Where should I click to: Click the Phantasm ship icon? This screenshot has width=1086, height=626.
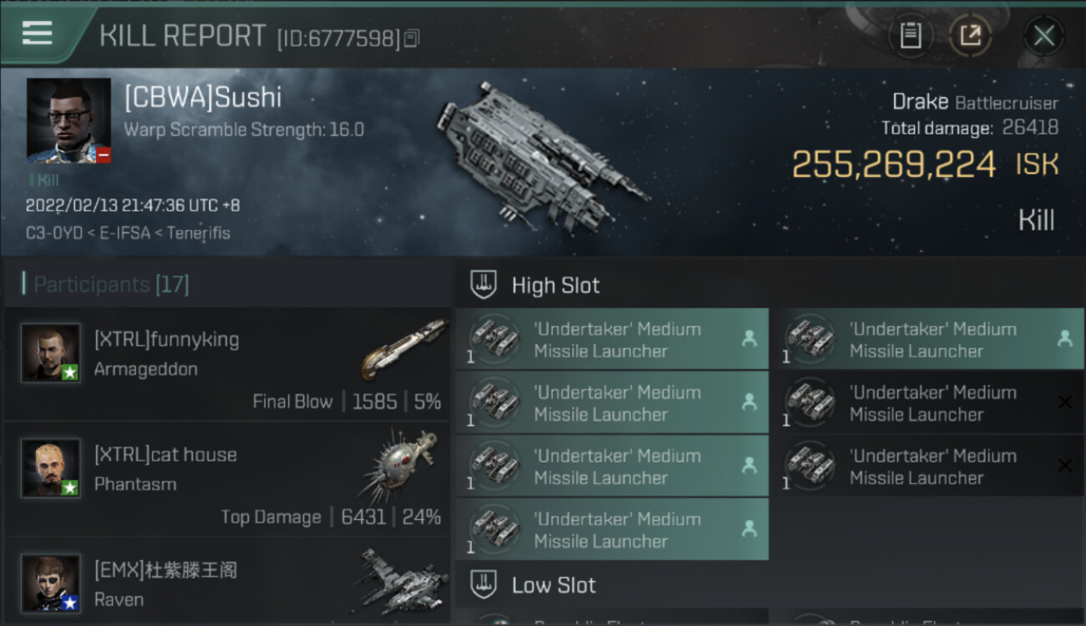coord(401,464)
